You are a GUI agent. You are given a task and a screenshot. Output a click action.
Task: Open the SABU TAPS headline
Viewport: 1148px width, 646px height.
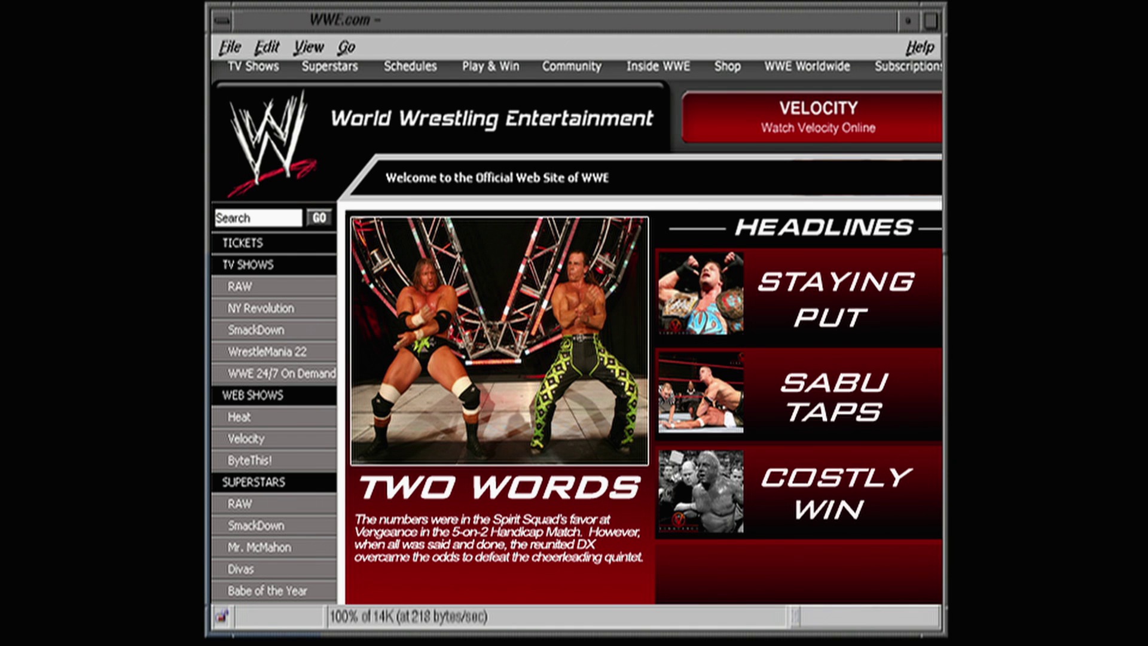click(834, 397)
